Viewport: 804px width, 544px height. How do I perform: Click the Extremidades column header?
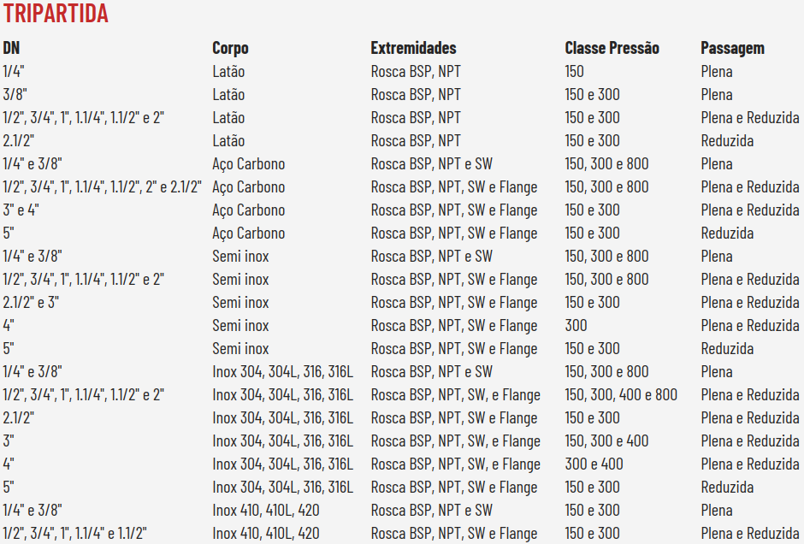point(413,48)
